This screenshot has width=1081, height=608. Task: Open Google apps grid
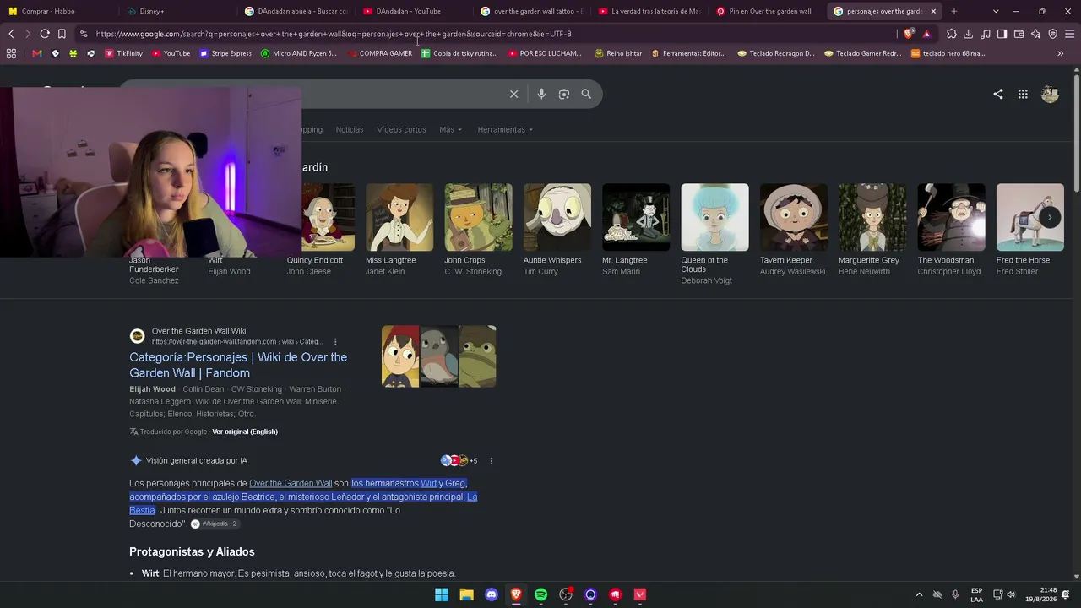1023,94
